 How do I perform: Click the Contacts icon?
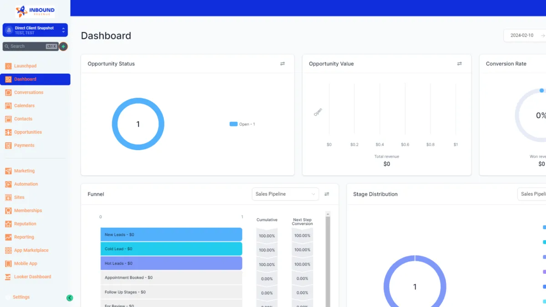[8, 119]
